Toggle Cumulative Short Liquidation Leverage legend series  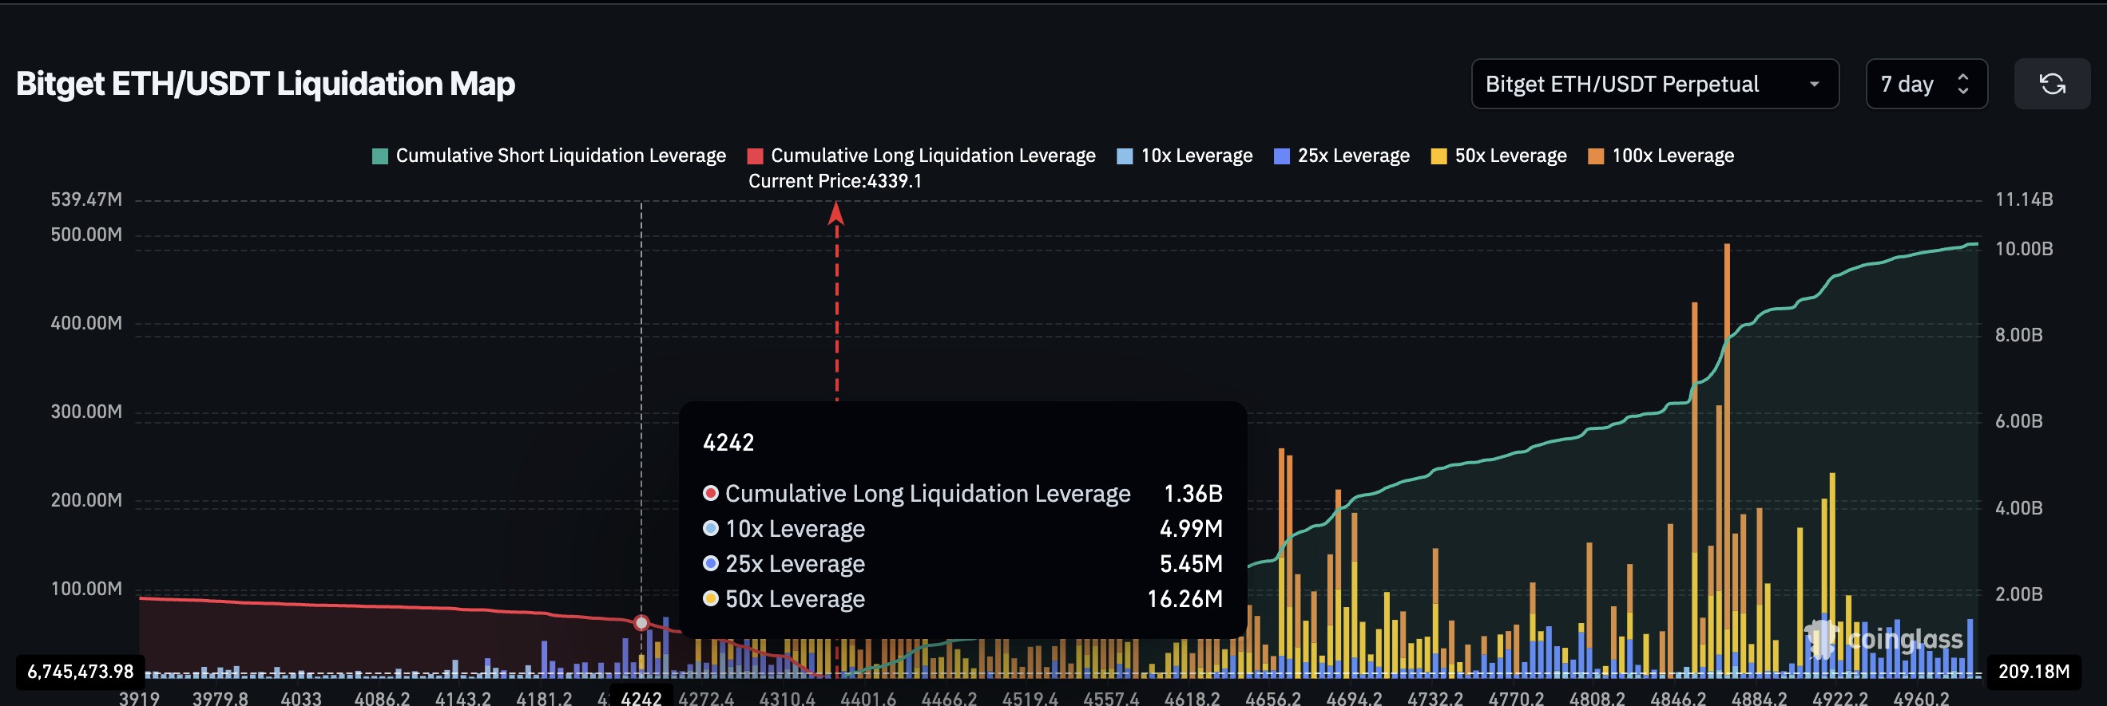[549, 156]
